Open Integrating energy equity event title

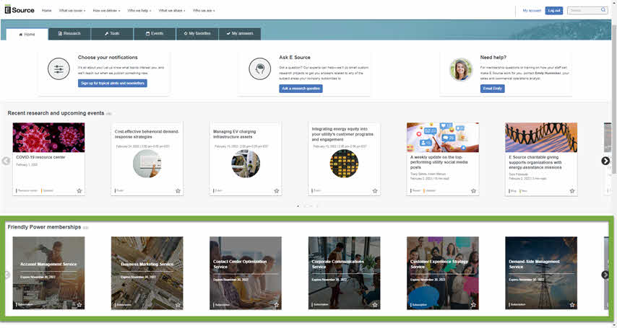coord(342,134)
